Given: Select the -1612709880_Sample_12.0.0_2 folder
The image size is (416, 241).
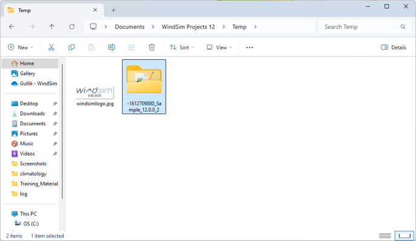Looking at the screenshot, I should point(144,87).
